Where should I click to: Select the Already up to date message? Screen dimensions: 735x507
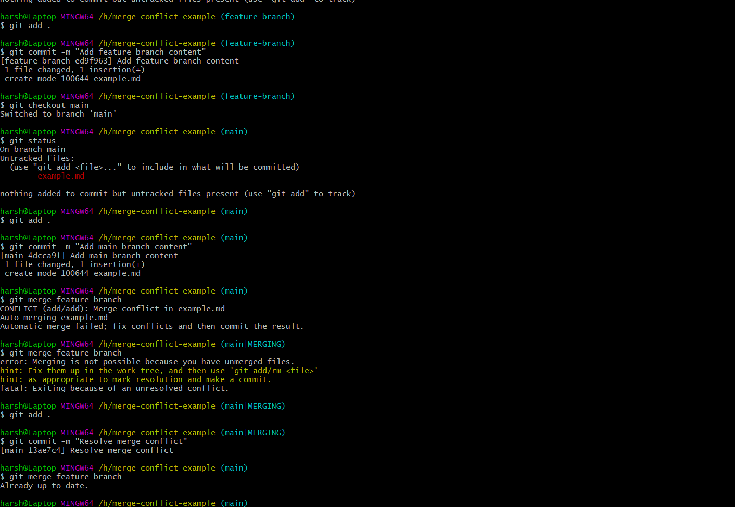[x=43, y=485]
